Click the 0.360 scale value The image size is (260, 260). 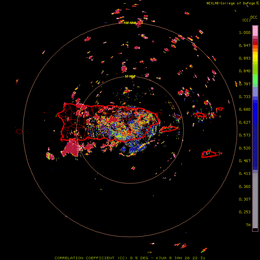(245, 187)
